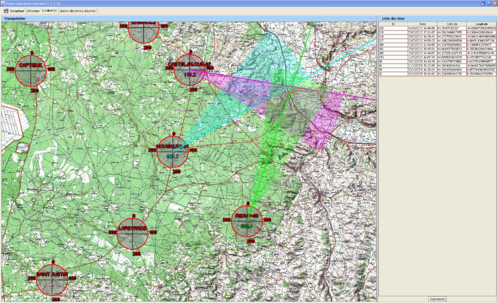The width and height of the screenshot is (498, 303).
Task: Open Gestion des écrans déportés tab
Action: pyautogui.click(x=80, y=11)
